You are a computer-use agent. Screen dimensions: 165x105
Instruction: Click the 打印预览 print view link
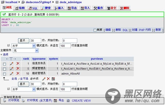click(x=14, y=100)
